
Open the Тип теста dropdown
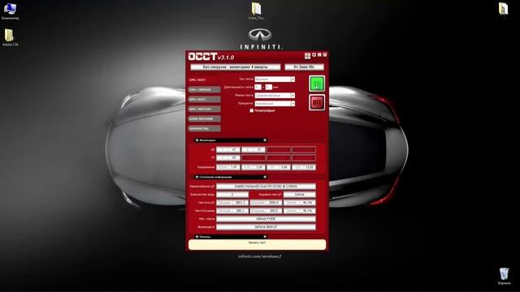pyautogui.click(x=275, y=79)
